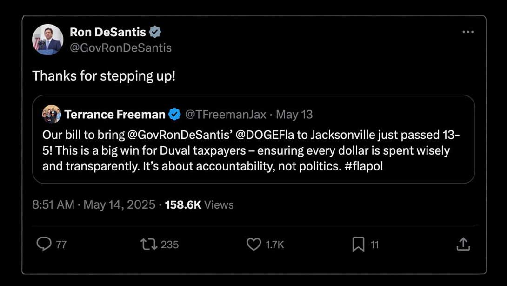Click Terrance Freeman's verified checkmark badge
The width and height of the screenshot is (507, 286).
coord(174,115)
